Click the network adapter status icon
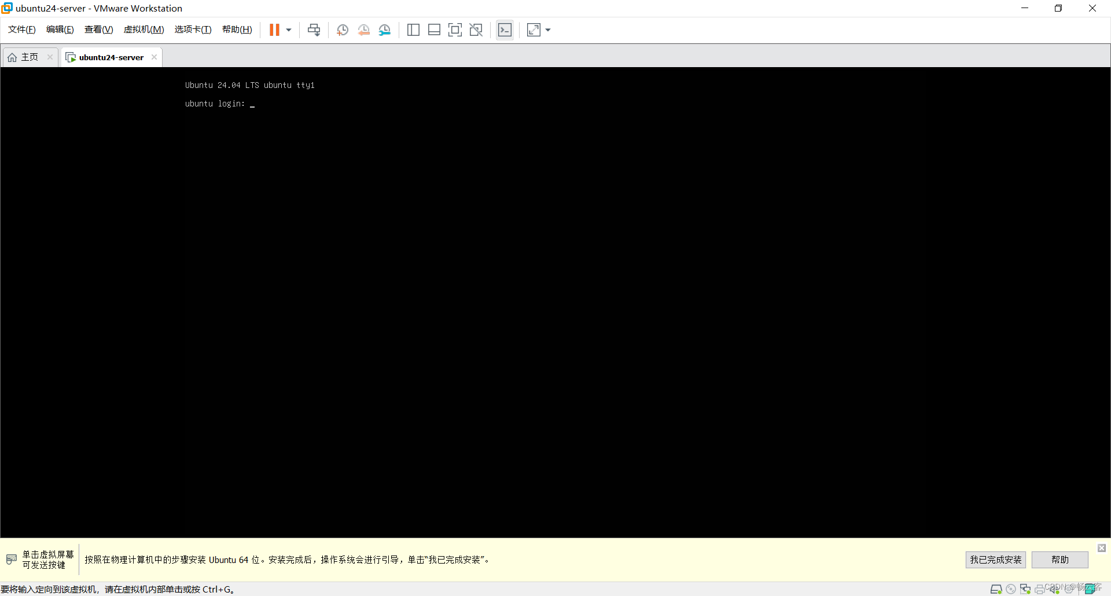The height and width of the screenshot is (596, 1111). (x=1025, y=589)
